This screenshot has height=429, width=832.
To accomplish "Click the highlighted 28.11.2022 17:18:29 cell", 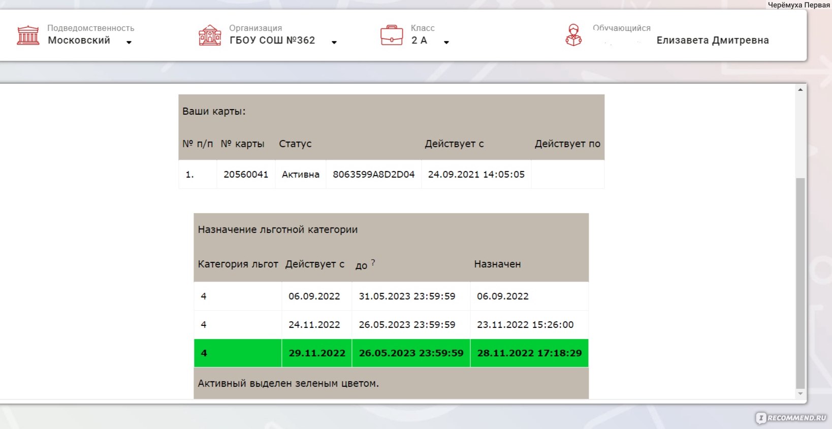I will click(x=529, y=353).
